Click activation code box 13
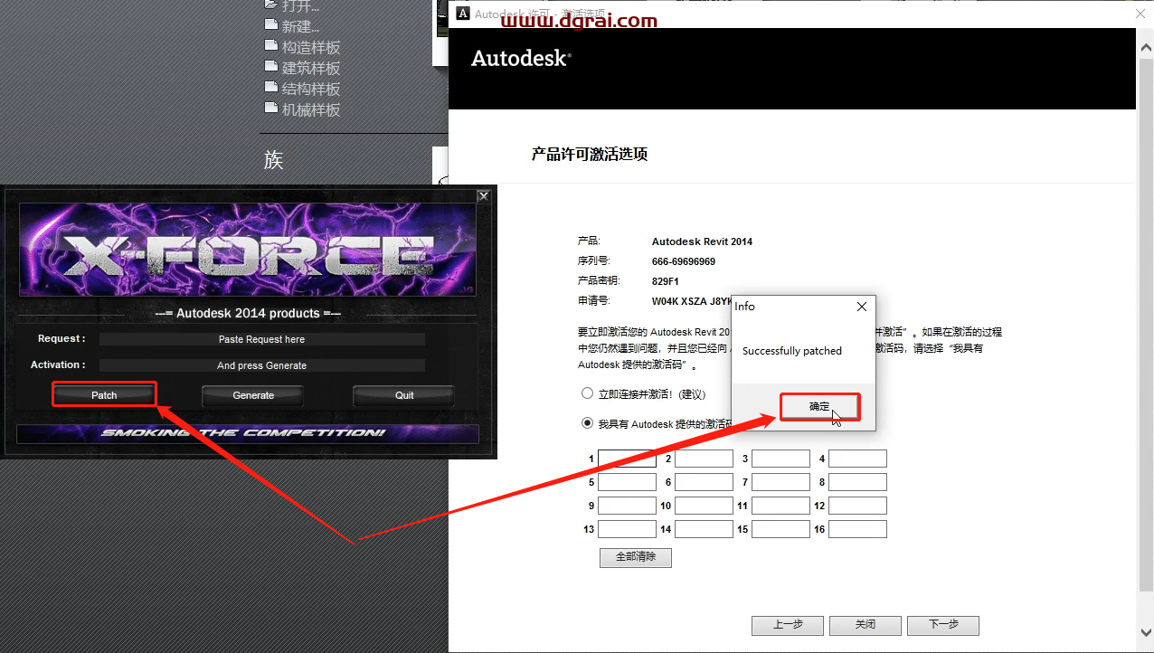This screenshot has height=653, width=1154. [x=627, y=529]
